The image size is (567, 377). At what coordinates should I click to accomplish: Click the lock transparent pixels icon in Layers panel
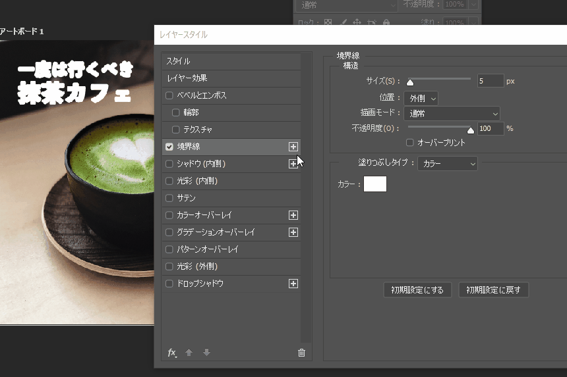pyautogui.click(x=328, y=23)
